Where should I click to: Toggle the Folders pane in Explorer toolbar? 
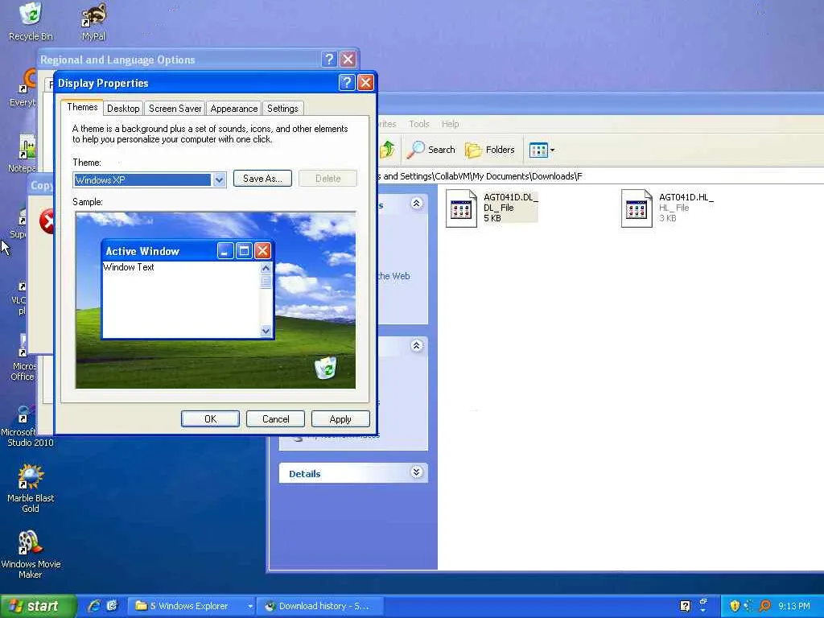pos(490,150)
